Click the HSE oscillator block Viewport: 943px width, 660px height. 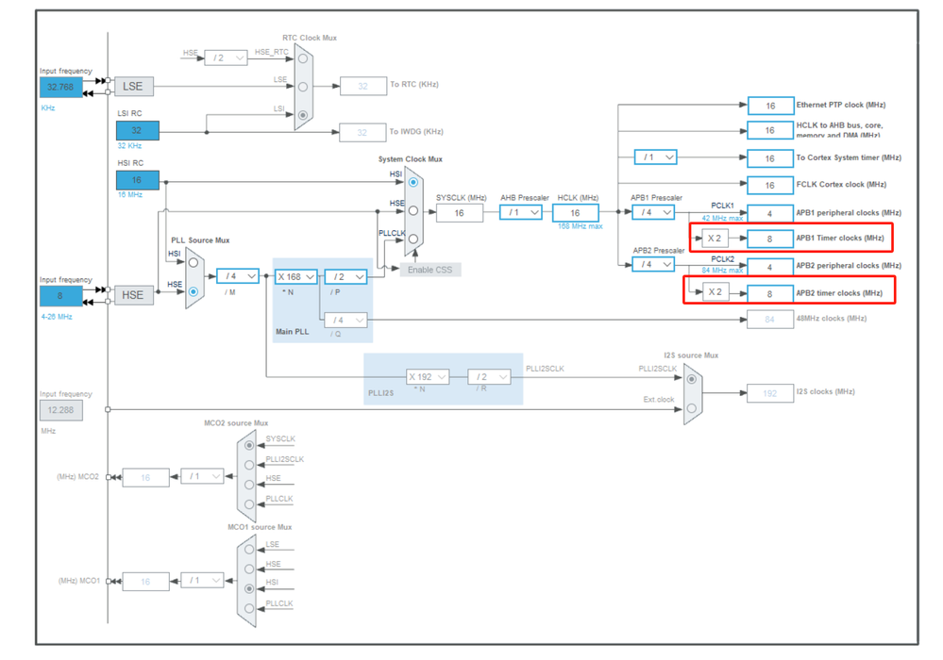coord(133,295)
